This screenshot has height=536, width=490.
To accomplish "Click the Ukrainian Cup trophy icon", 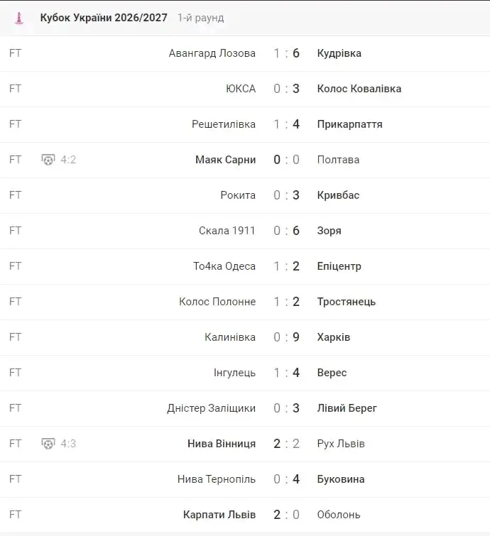I will (19, 18).
